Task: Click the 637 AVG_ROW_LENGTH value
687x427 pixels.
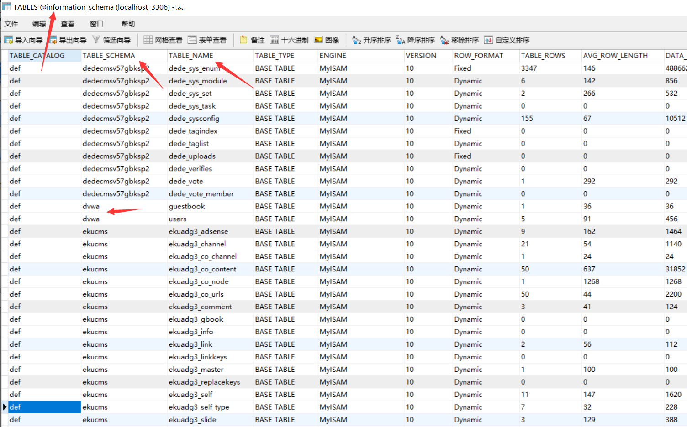Action: click(x=623, y=269)
